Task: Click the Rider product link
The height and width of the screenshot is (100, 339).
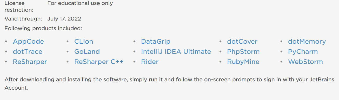Action: [150, 62]
